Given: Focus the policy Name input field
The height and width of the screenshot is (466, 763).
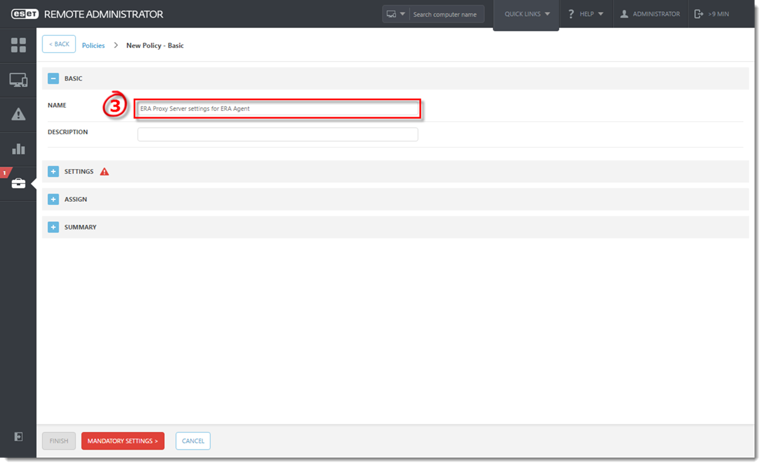Looking at the screenshot, I should pos(278,108).
